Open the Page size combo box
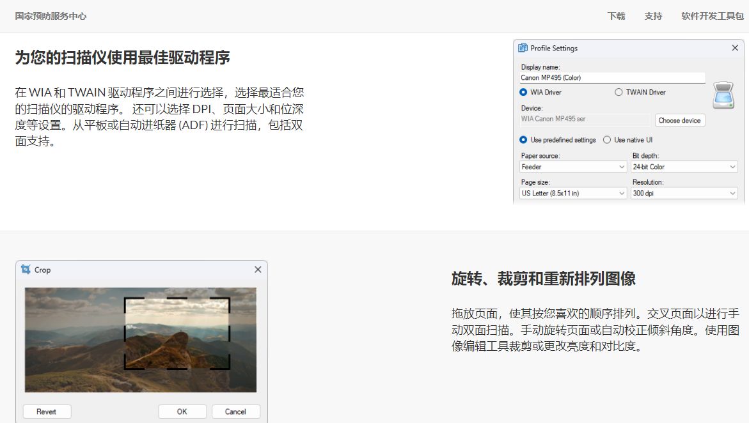Viewport: 749px width, 423px height. (x=573, y=193)
